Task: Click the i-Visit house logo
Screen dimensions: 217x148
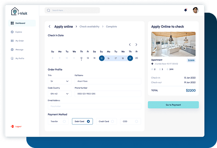Action: (15, 11)
